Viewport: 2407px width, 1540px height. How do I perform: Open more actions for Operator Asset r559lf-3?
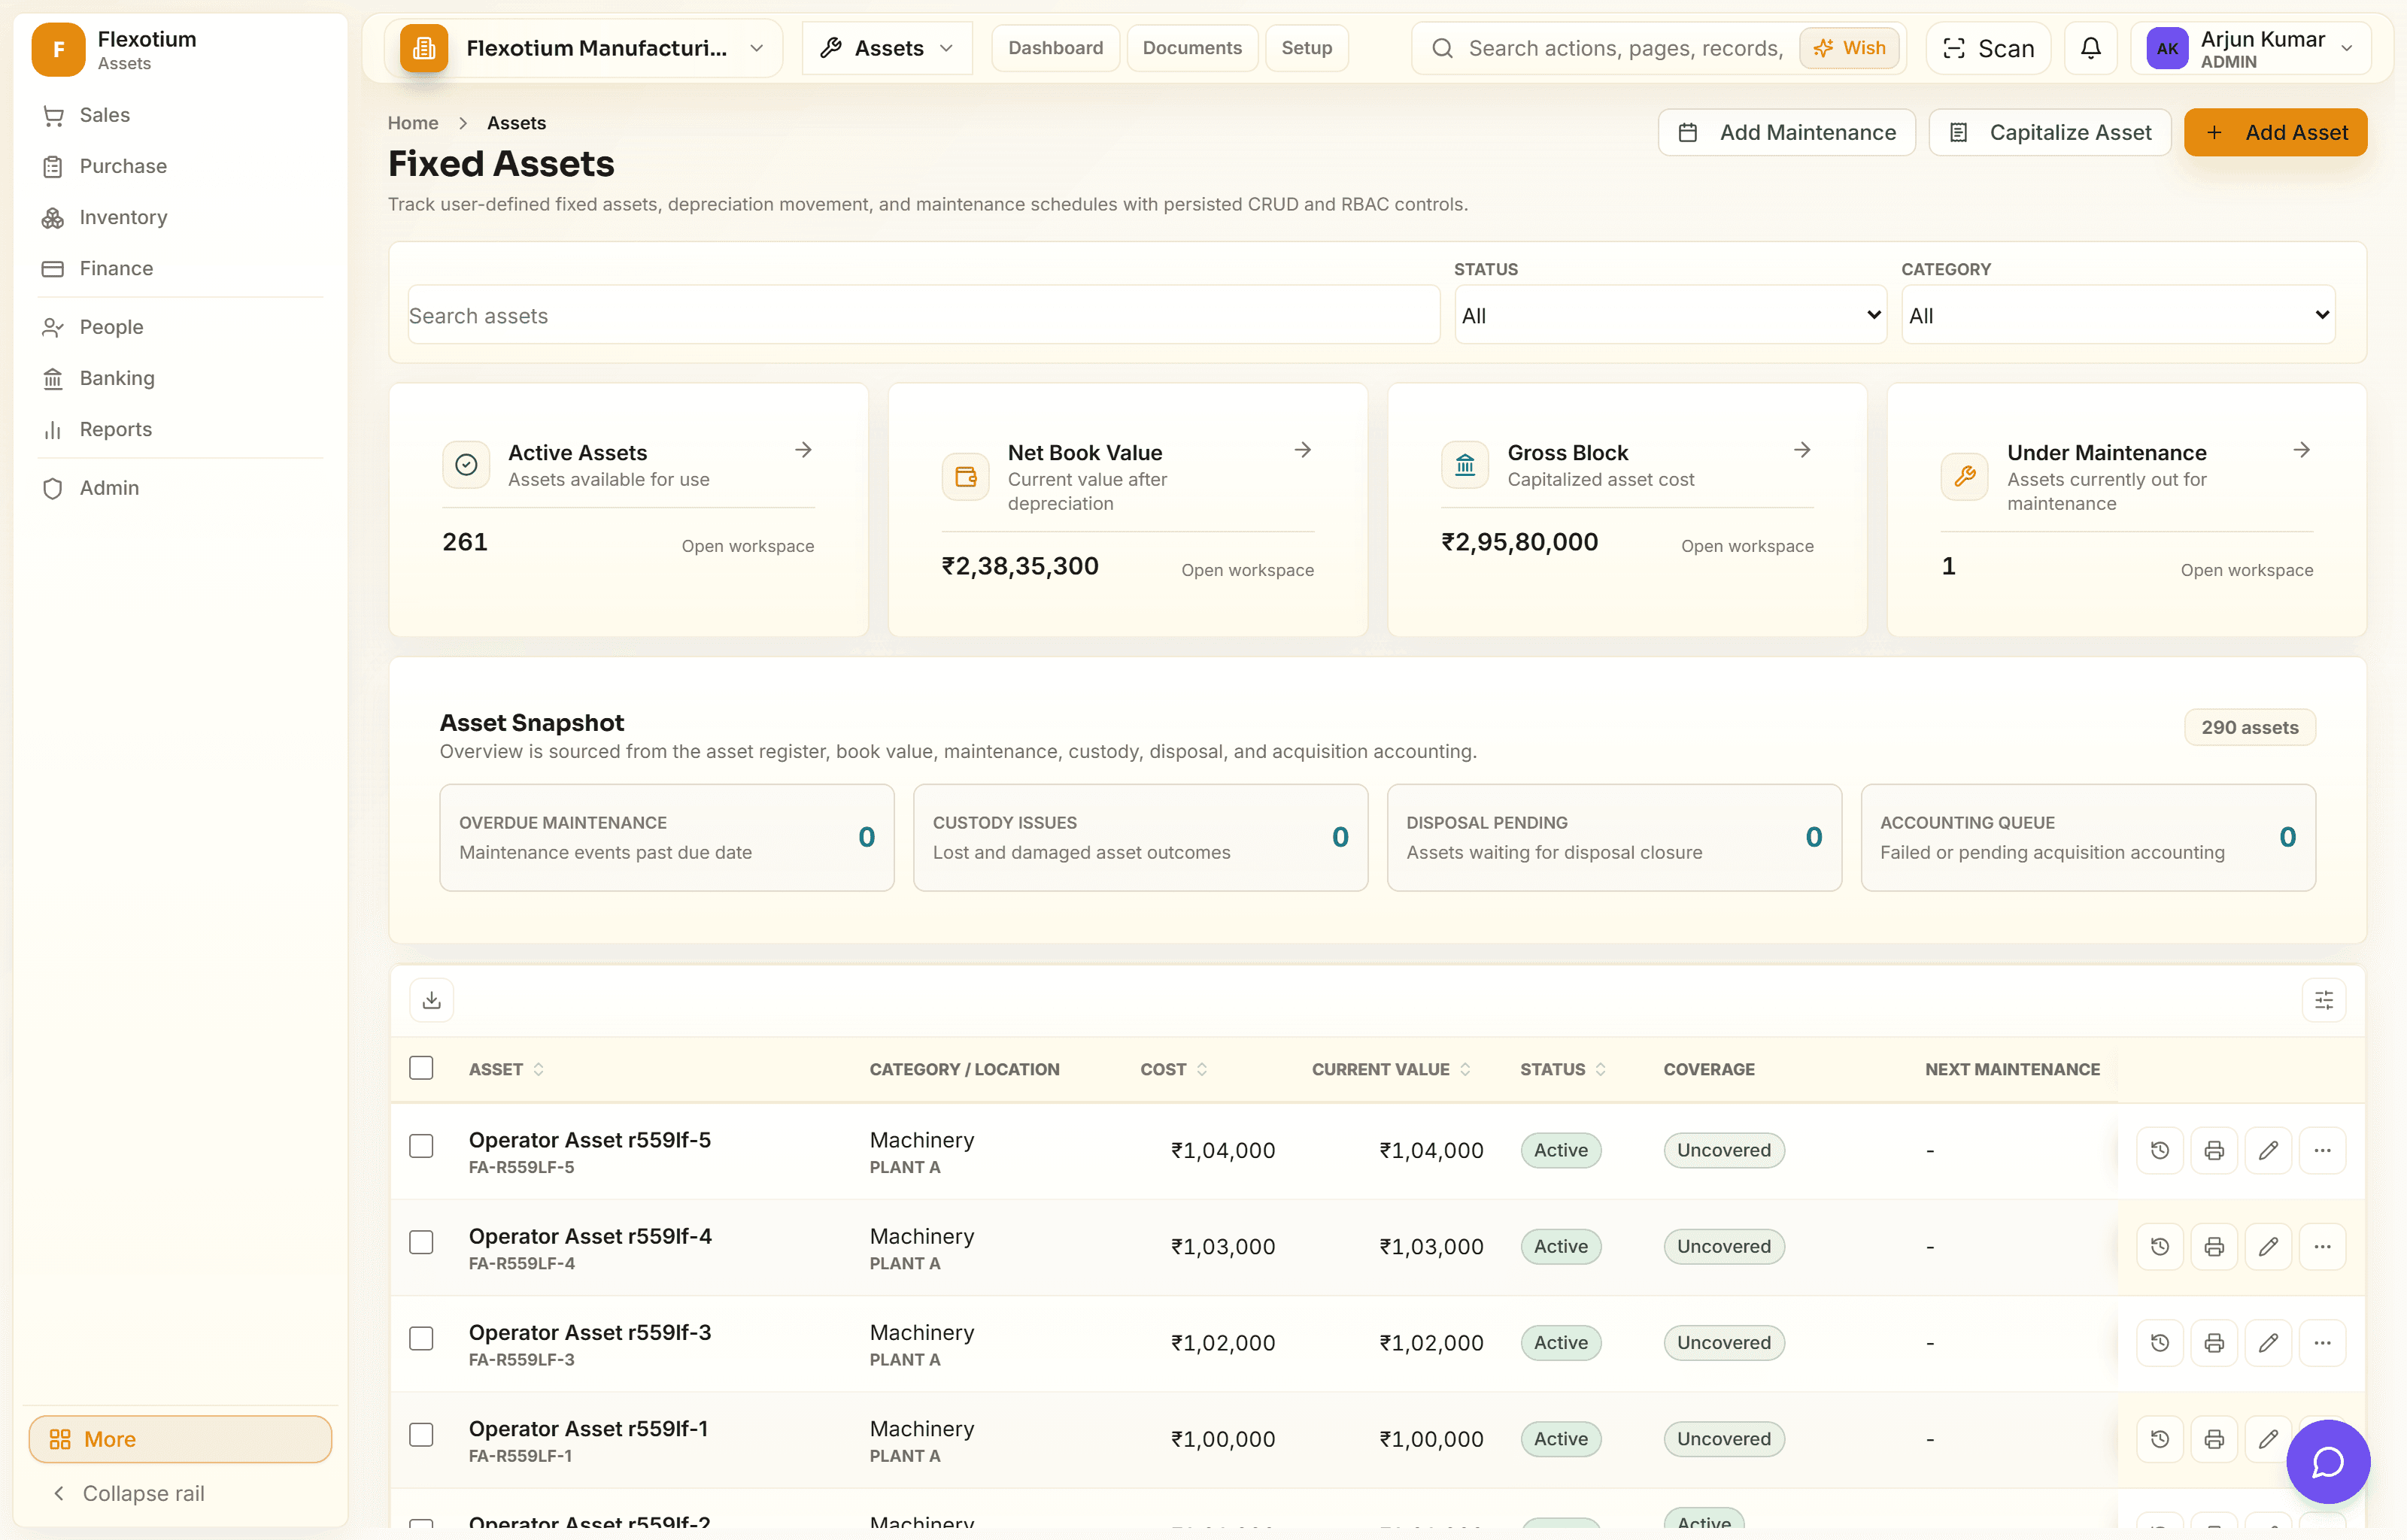pos(2322,1342)
